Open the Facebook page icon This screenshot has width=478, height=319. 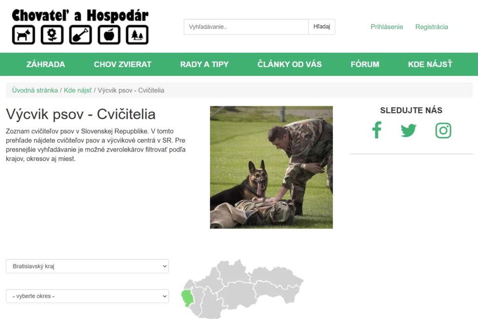pos(377,130)
